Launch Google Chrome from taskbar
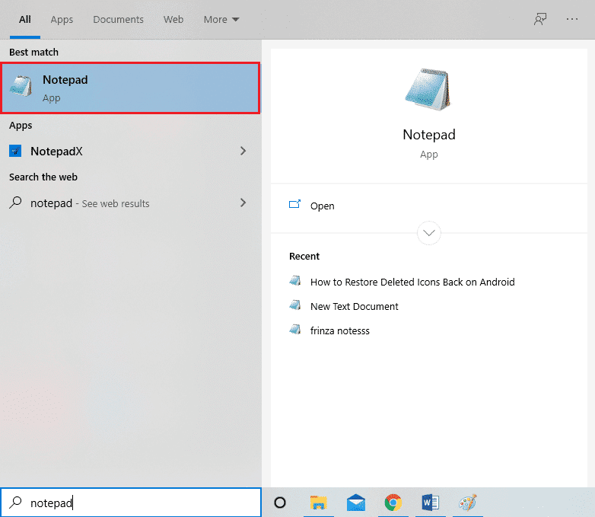 tap(393, 503)
